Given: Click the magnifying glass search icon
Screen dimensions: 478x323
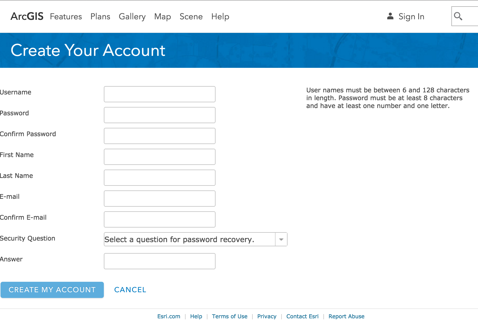Looking at the screenshot, I should pyautogui.click(x=458, y=16).
